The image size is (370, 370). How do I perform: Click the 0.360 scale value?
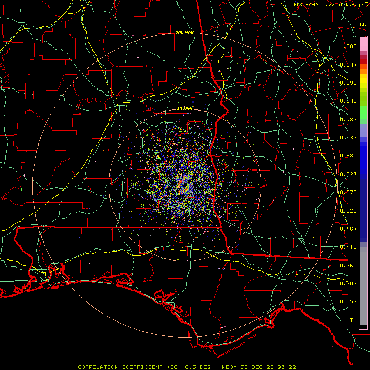[348, 266]
